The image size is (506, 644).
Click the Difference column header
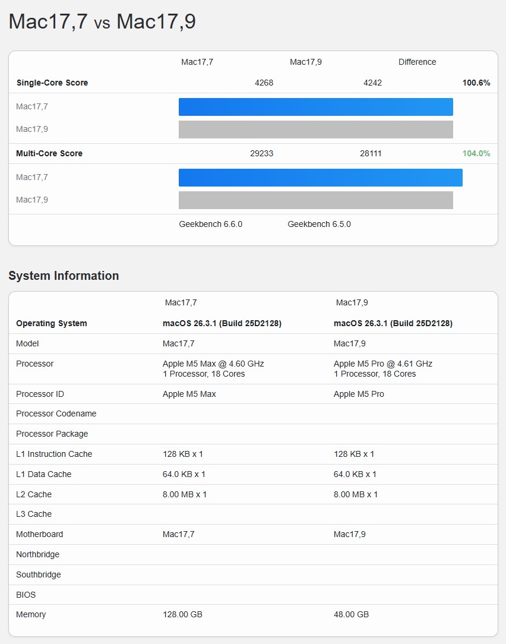tap(417, 62)
